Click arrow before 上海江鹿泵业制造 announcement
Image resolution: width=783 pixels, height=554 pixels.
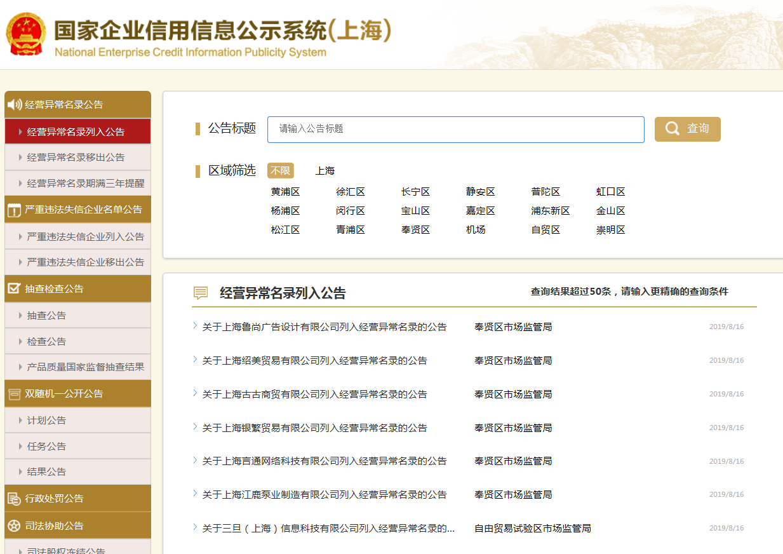click(195, 494)
